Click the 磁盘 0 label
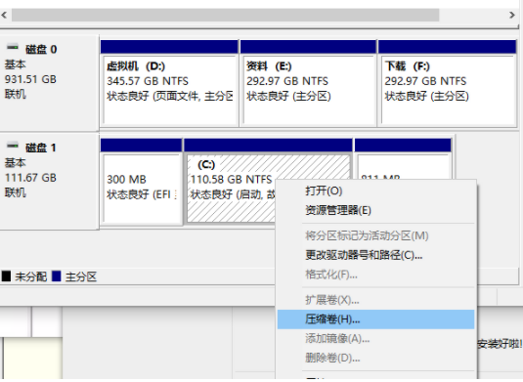The image size is (523, 382). coord(41,49)
